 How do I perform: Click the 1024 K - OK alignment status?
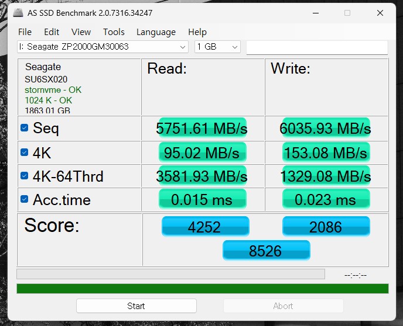[x=48, y=100]
